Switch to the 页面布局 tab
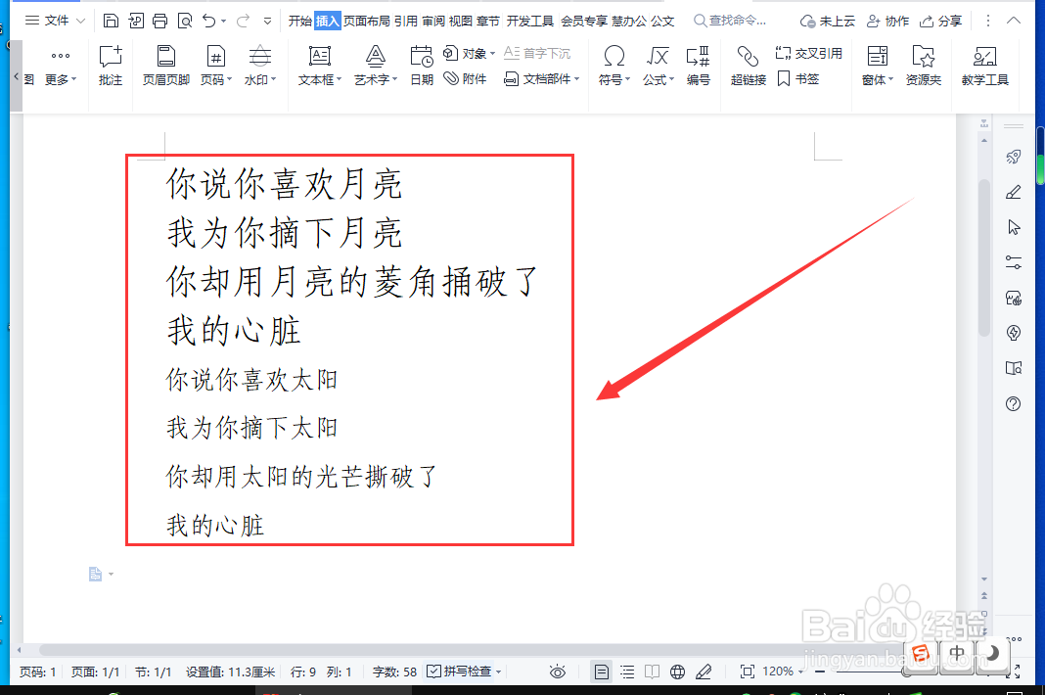1045x695 pixels. [367, 21]
